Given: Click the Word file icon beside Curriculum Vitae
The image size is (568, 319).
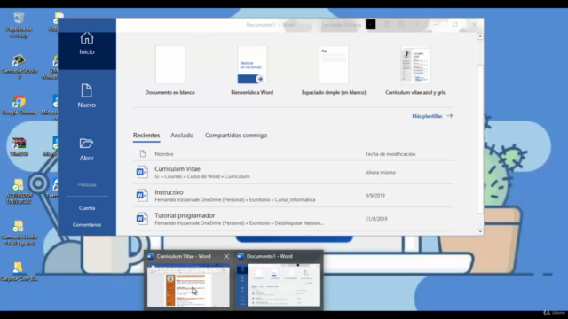Looking at the screenshot, I should [x=142, y=172].
